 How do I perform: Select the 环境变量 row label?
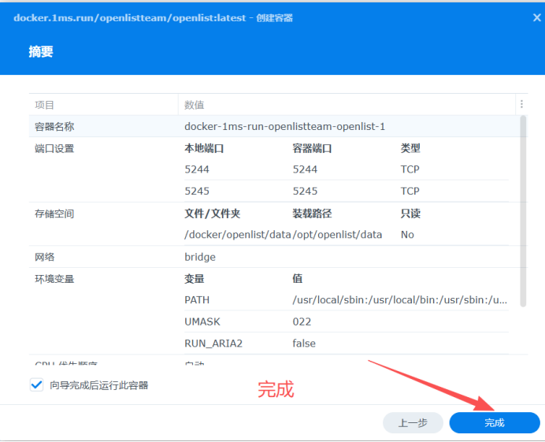54,278
